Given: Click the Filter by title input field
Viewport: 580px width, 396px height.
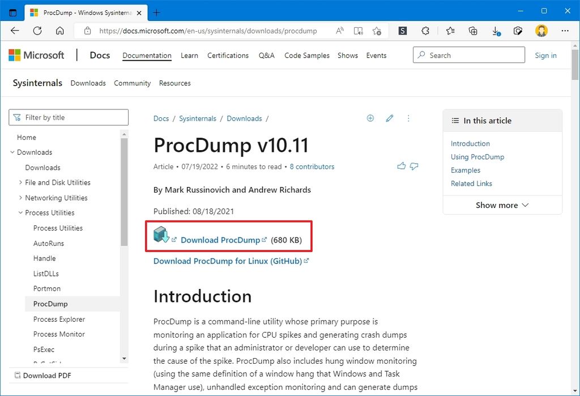Looking at the screenshot, I should (68, 117).
